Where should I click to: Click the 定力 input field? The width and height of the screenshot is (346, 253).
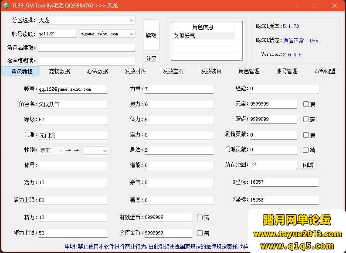[179, 135]
